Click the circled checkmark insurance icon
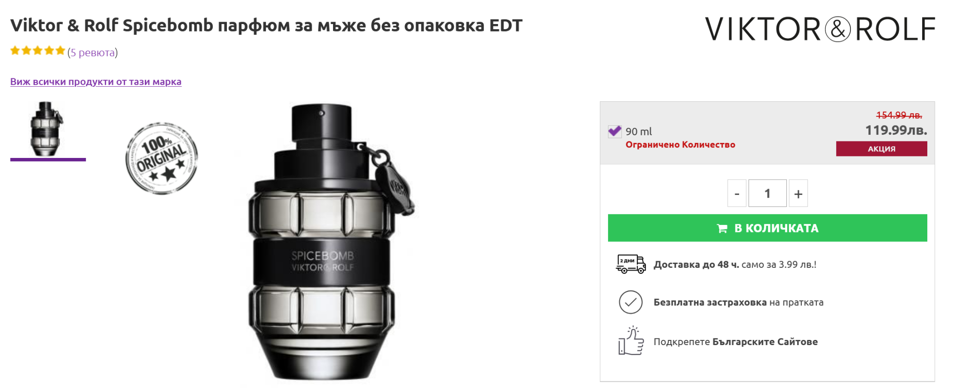The height and width of the screenshot is (388, 966). pyautogui.click(x=631, y=302)
